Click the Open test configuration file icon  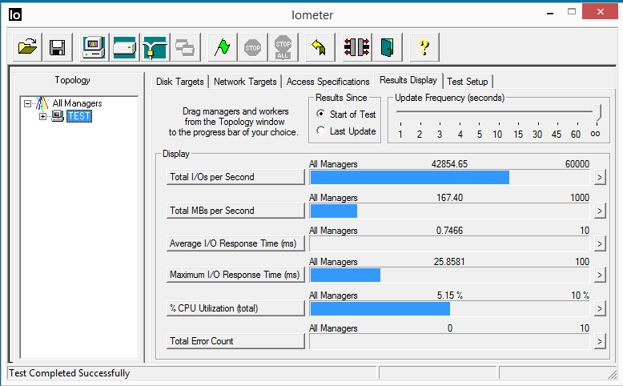tap(27, 47)
